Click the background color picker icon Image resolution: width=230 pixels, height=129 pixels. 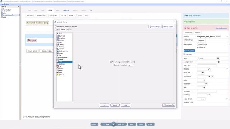219,62
